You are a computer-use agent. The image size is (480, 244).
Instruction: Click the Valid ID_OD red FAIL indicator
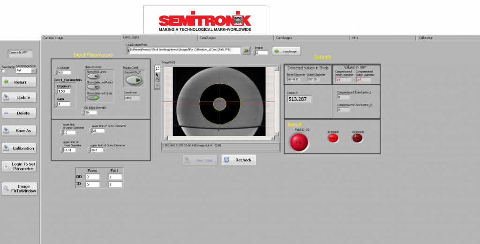[x=299, y=142]
